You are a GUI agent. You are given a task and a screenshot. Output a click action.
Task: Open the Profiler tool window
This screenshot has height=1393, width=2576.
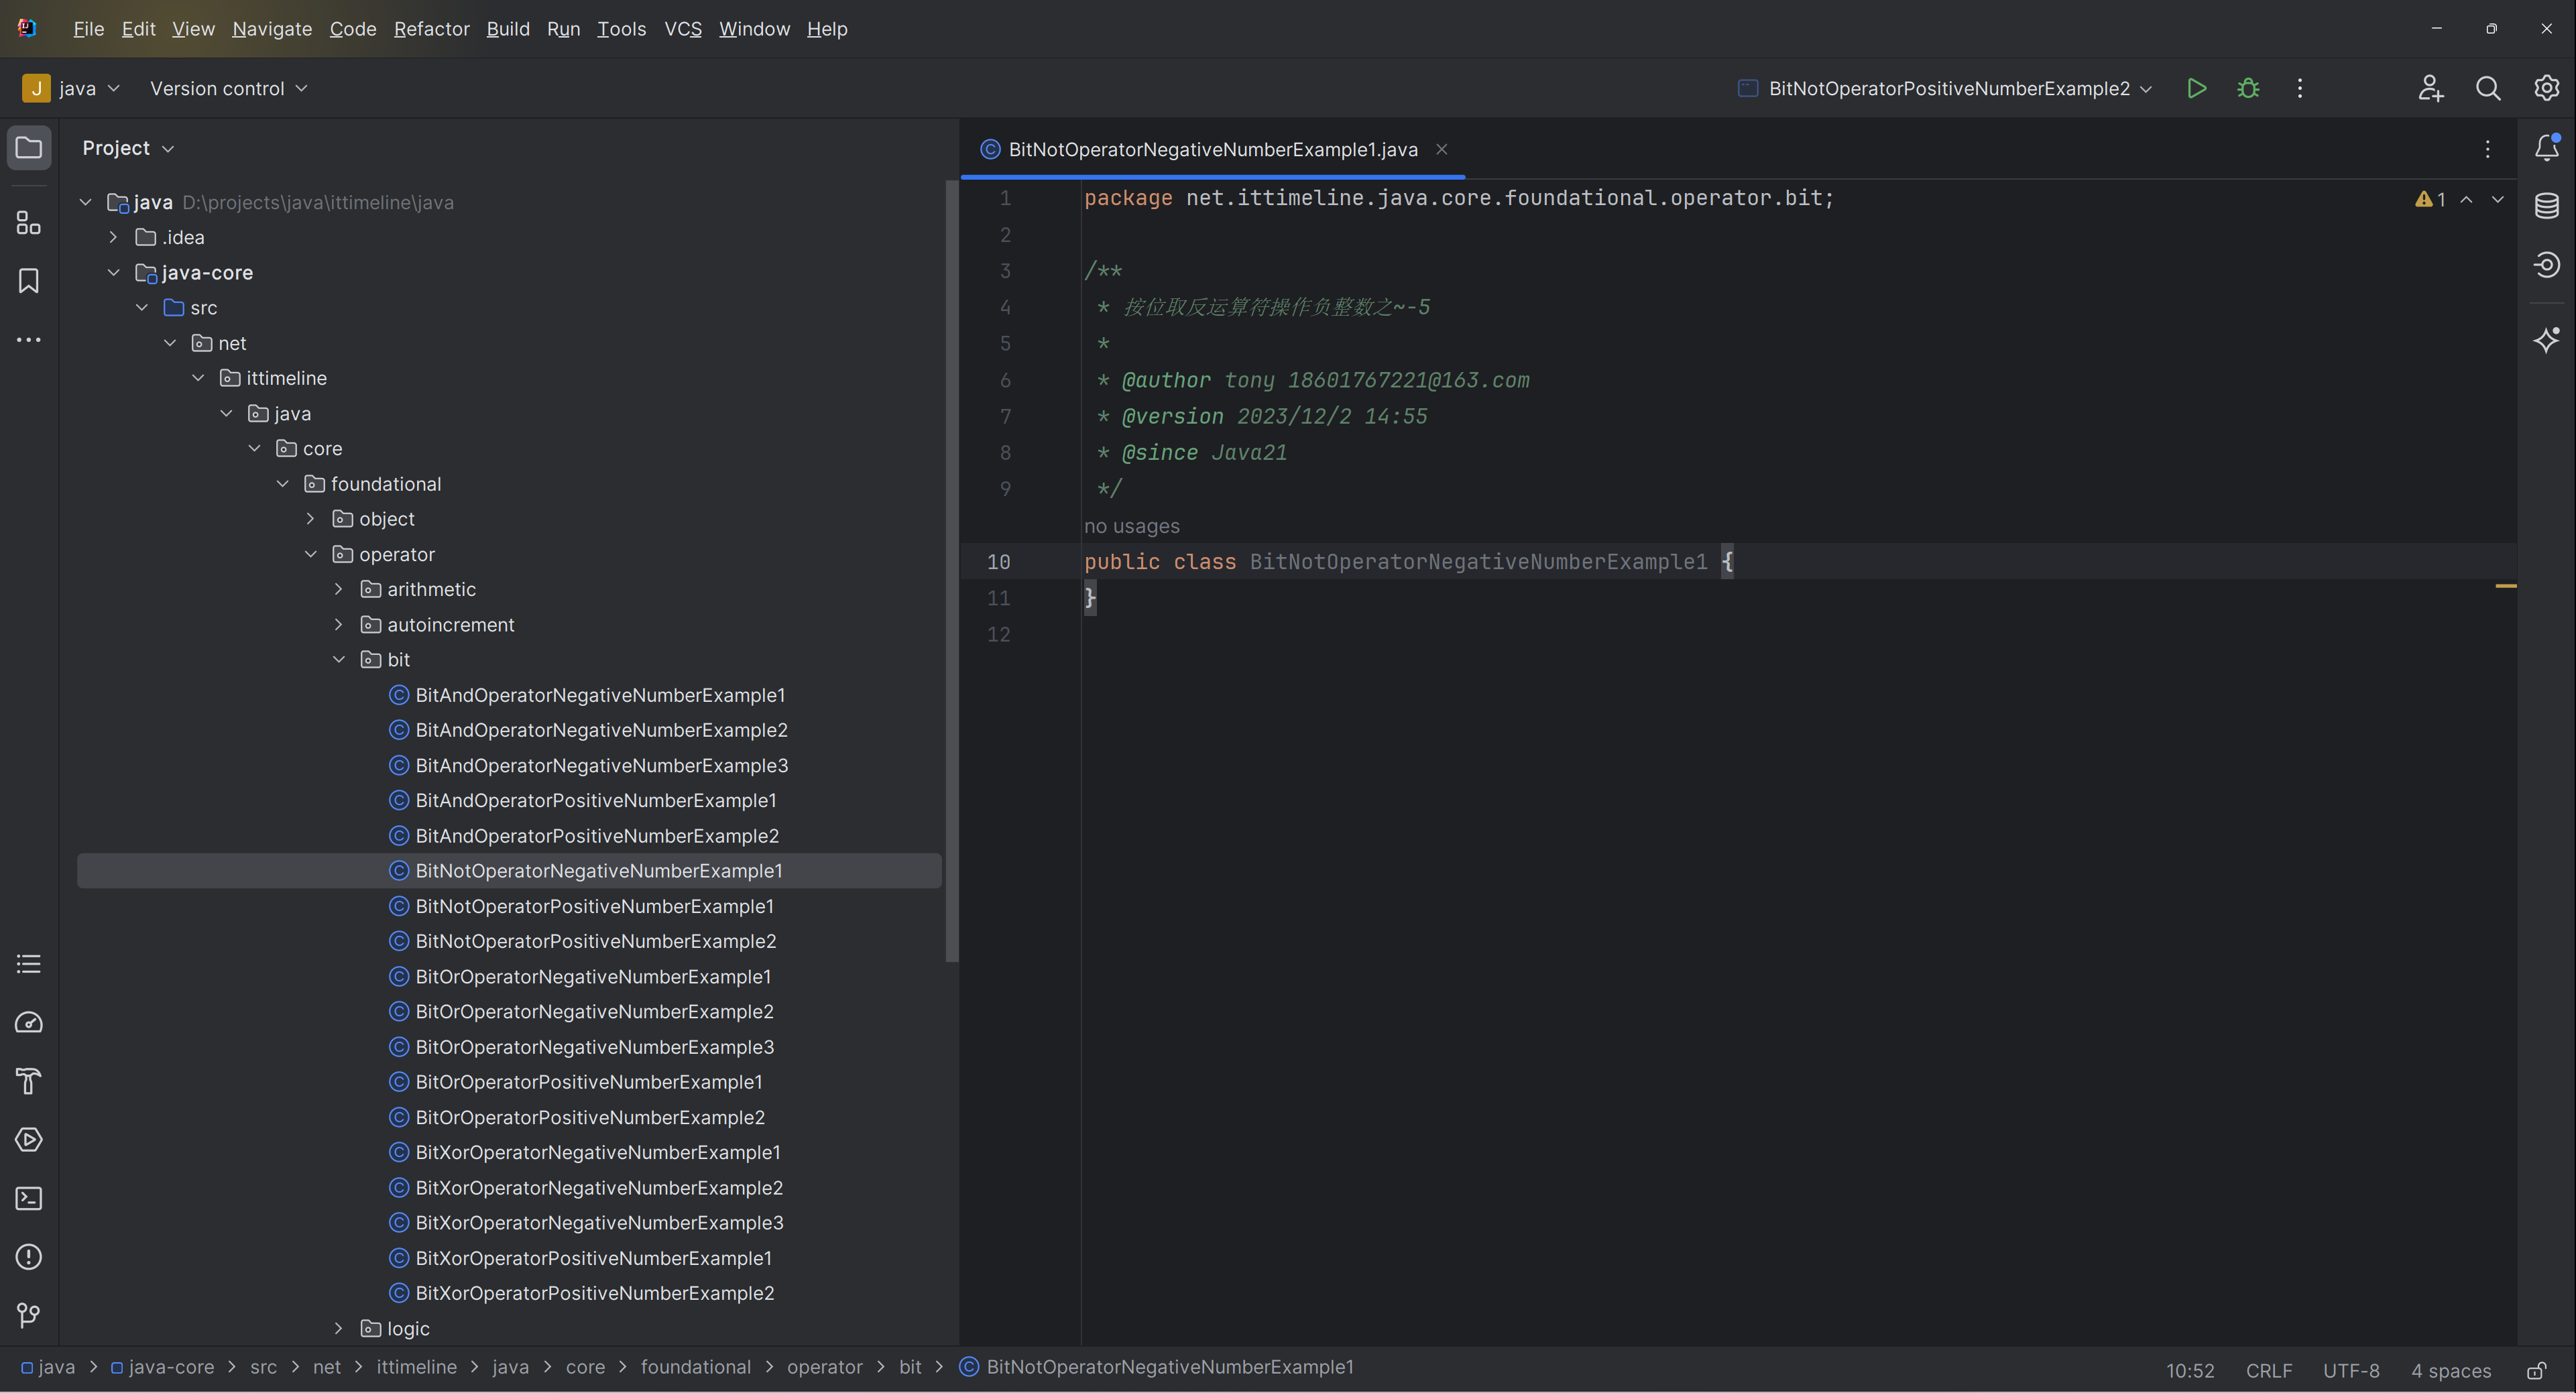click(29, 1022)
